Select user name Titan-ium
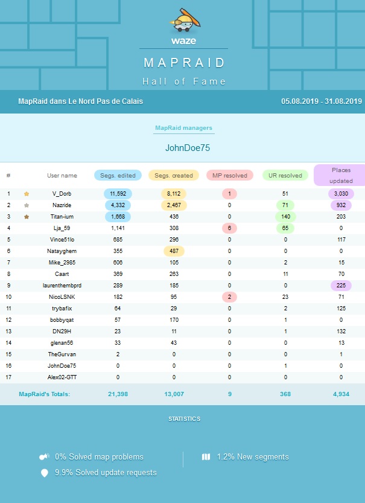 62,217
